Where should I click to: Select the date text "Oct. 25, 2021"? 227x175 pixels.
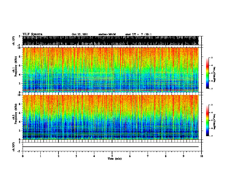80,34
